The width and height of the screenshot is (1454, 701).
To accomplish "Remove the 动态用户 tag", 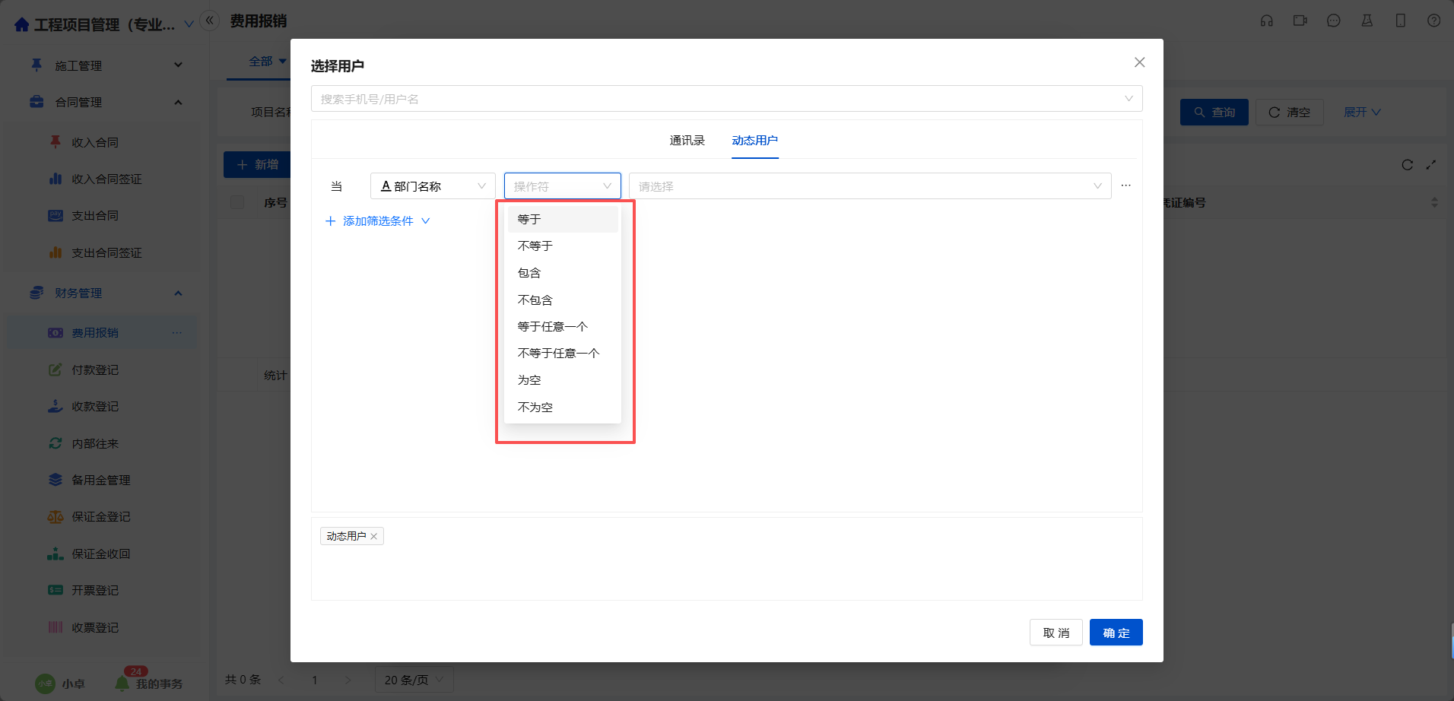I will point(373,536).
